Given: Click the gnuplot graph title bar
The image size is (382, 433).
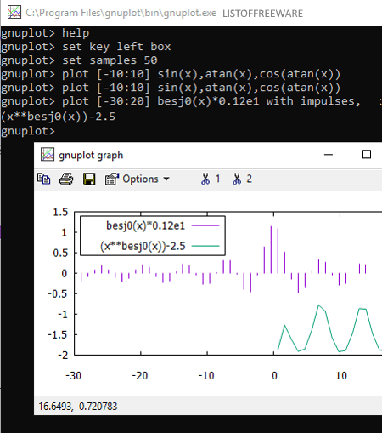Looking at the screenshot, I should [208, 155].
